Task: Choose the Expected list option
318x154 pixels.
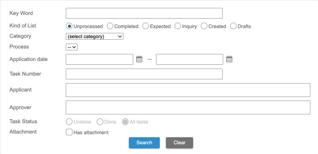Action: coord(145,26)
